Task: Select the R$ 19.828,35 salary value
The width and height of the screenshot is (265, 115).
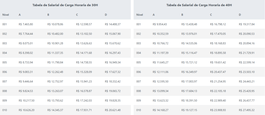Action: [113, 101]
